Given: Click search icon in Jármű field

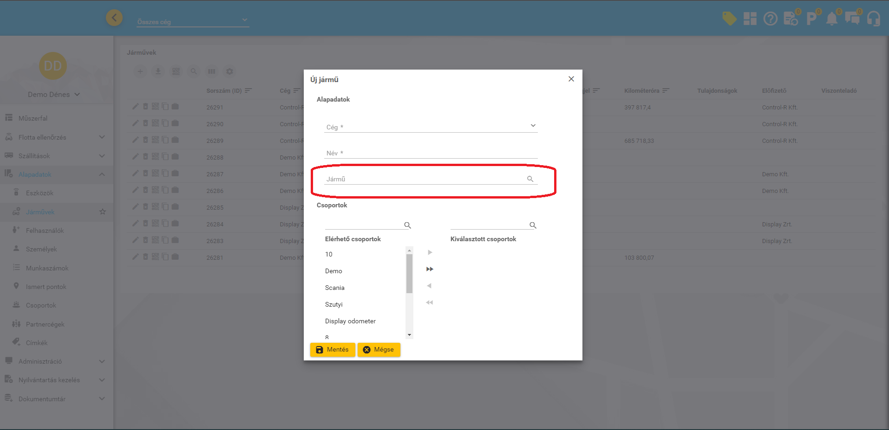Looking at the screenshot, I should coord(530,179).
